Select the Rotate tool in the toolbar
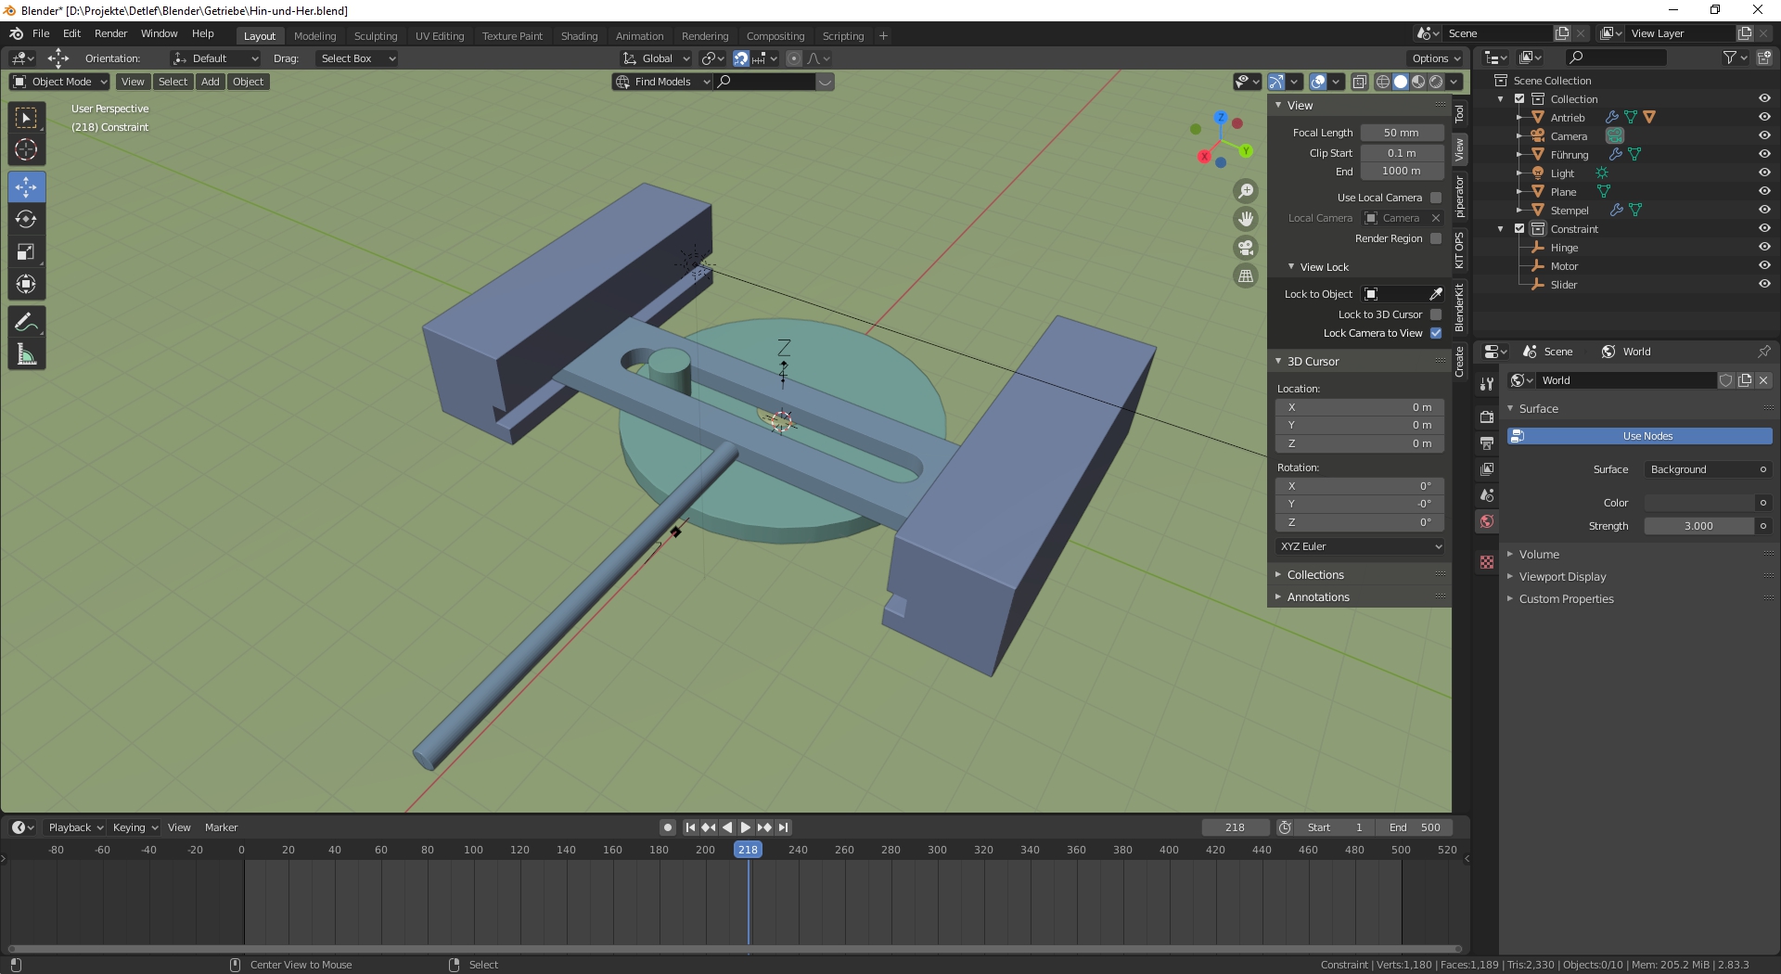Viewport: 1781px width, 974px height. point(26,219)
